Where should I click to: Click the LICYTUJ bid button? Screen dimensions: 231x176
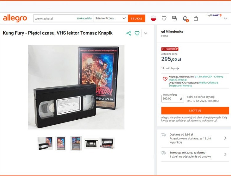click(x=195, y=110)
